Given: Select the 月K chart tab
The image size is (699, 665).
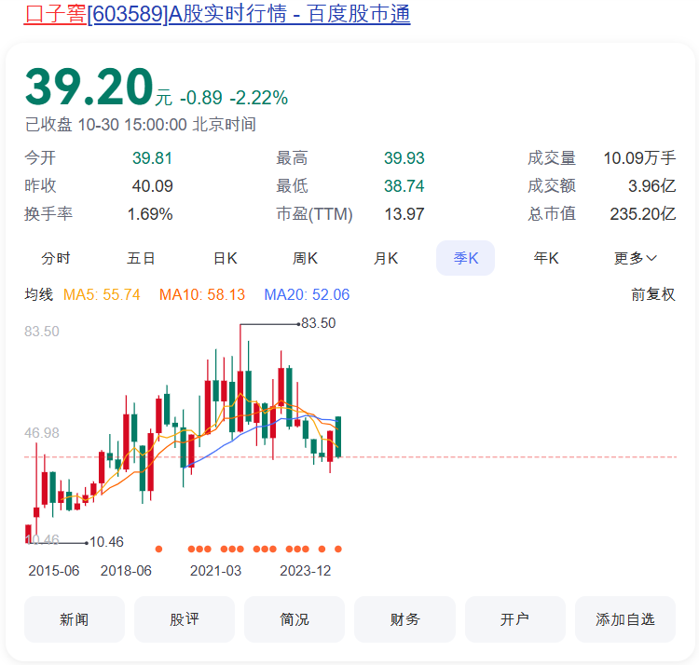Looking at the screenshot, I should click(x=386, y=258).
